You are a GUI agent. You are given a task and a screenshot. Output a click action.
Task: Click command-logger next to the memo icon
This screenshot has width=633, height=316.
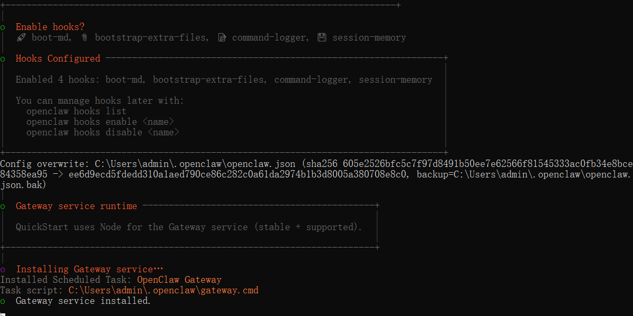coord(269,37)
